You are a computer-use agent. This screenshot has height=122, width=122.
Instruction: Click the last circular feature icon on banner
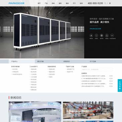pyautogui.click(x=112, y=35)
